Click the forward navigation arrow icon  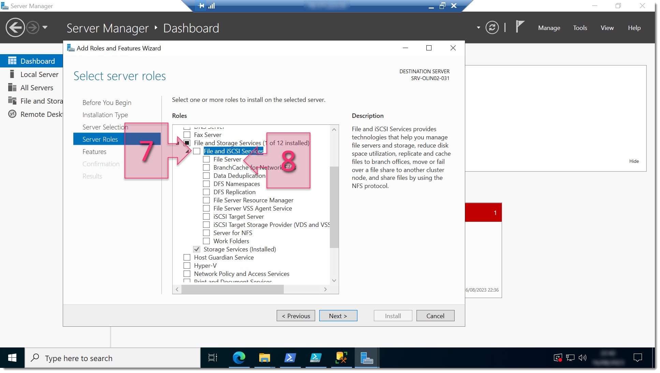pos(32,28)
